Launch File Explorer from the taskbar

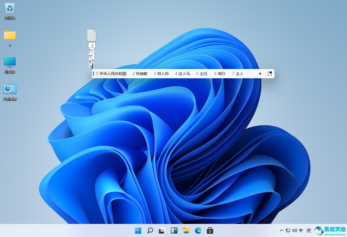click(x=186, y=230)
